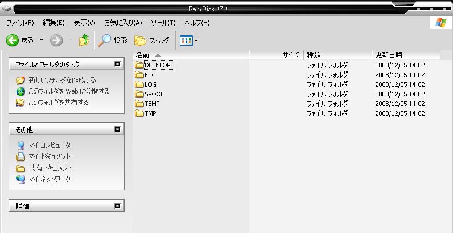Click the date 2008/12/05 14:02 in TMP row
The height and width of the screenshot is (233, 453).
tap(400, 113)
